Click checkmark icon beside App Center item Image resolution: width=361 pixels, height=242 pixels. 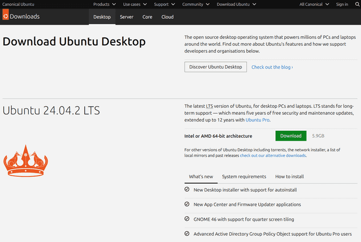tap(187, 204)
